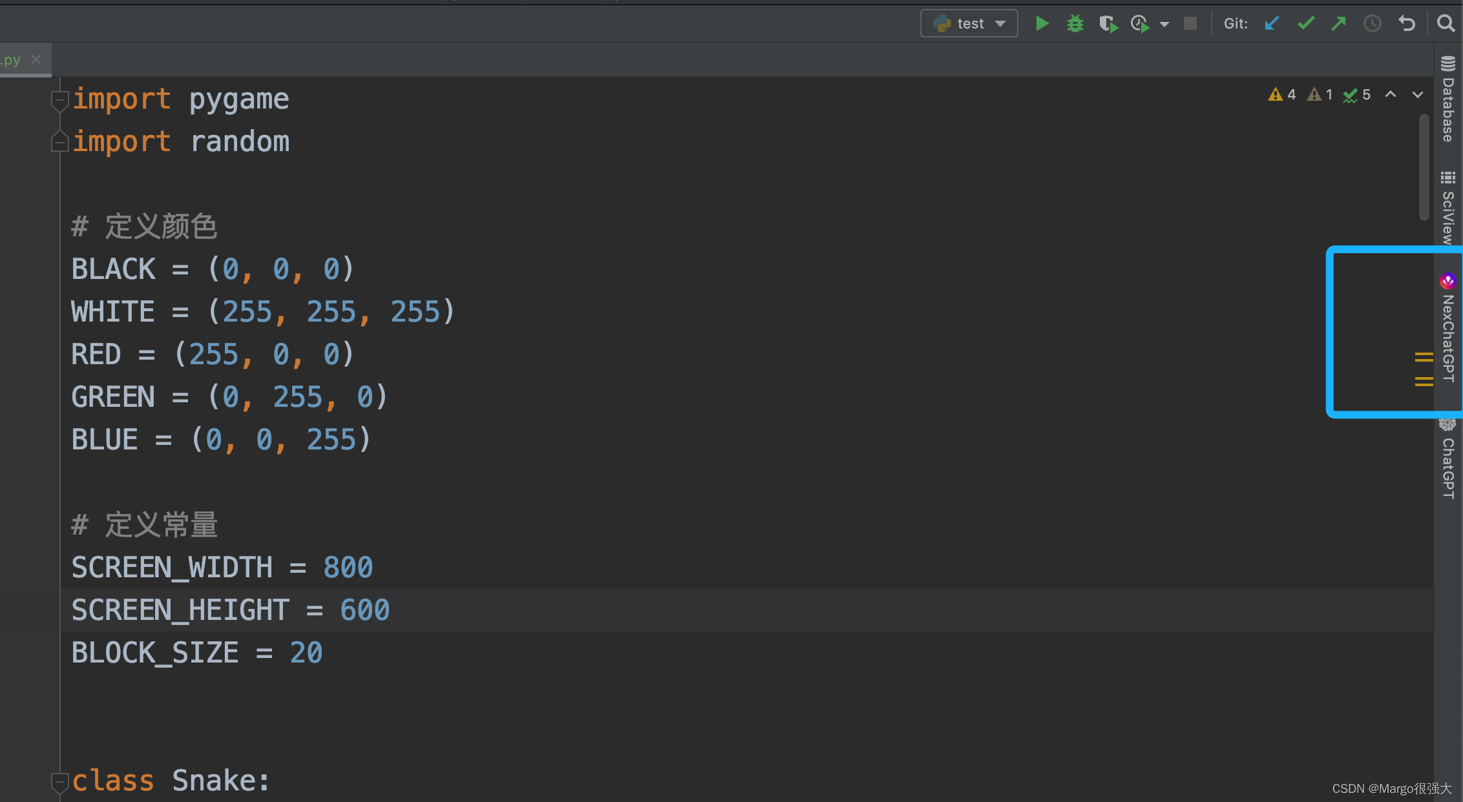Open the NexChatGPT tool window

pyautogui.click(x=1448, y=328)
